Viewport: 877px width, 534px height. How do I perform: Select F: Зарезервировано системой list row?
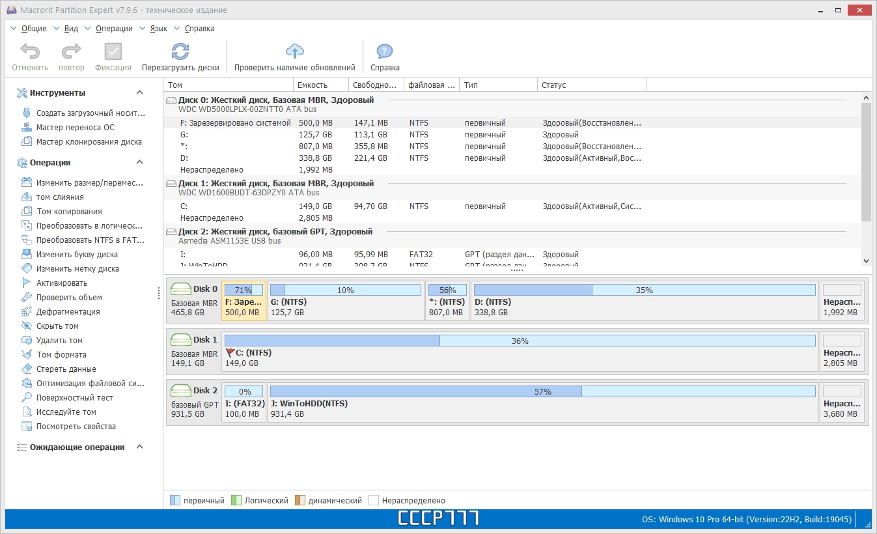(512, 122)
